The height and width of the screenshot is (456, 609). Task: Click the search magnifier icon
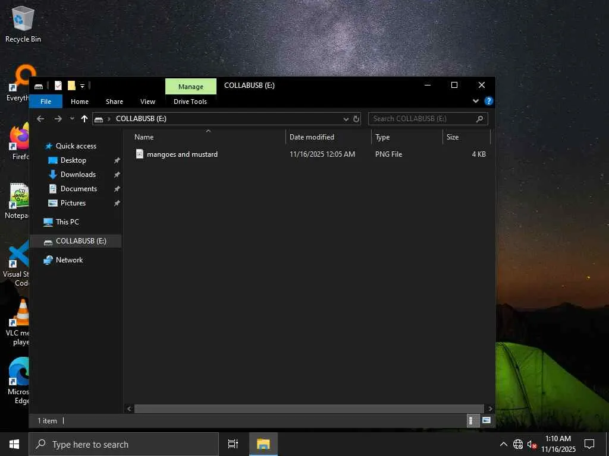(480, 119)
